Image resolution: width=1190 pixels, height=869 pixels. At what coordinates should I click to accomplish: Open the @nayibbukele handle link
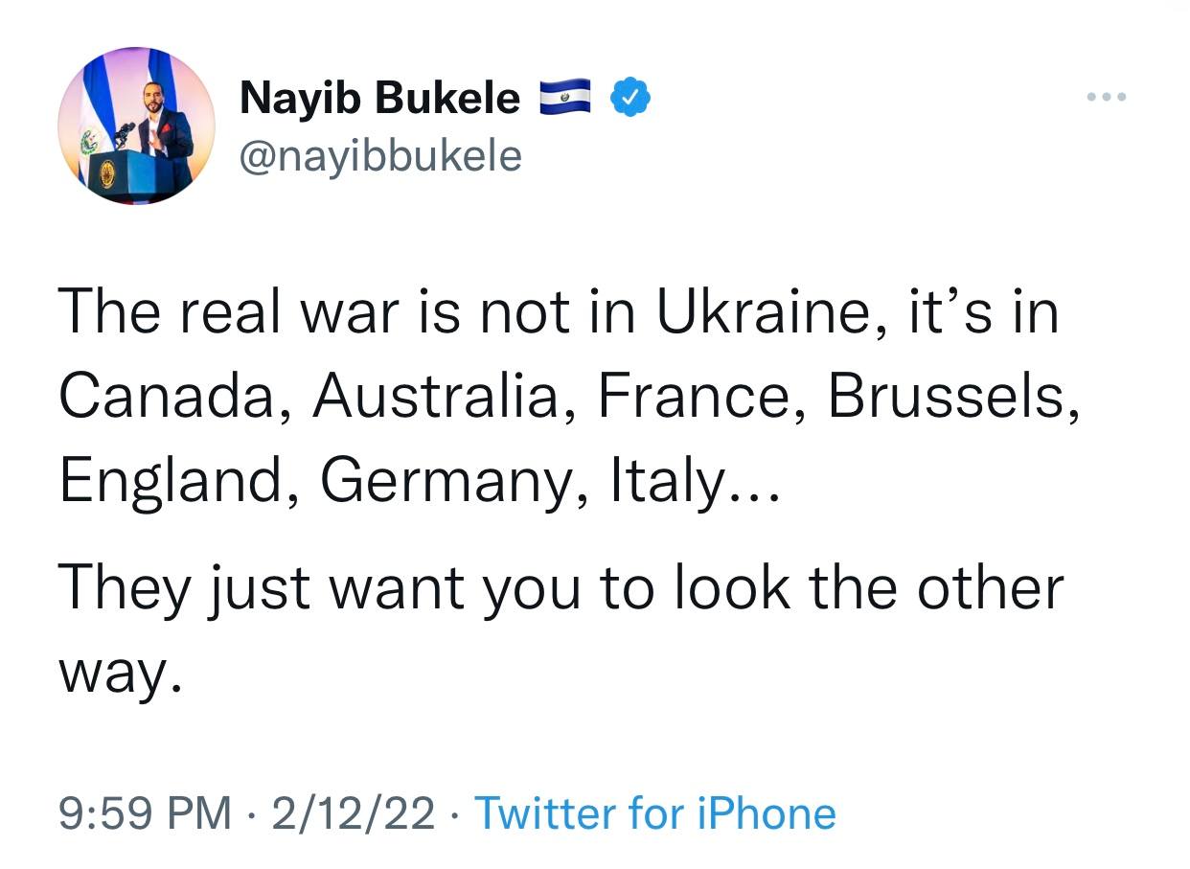click(379, 154)
